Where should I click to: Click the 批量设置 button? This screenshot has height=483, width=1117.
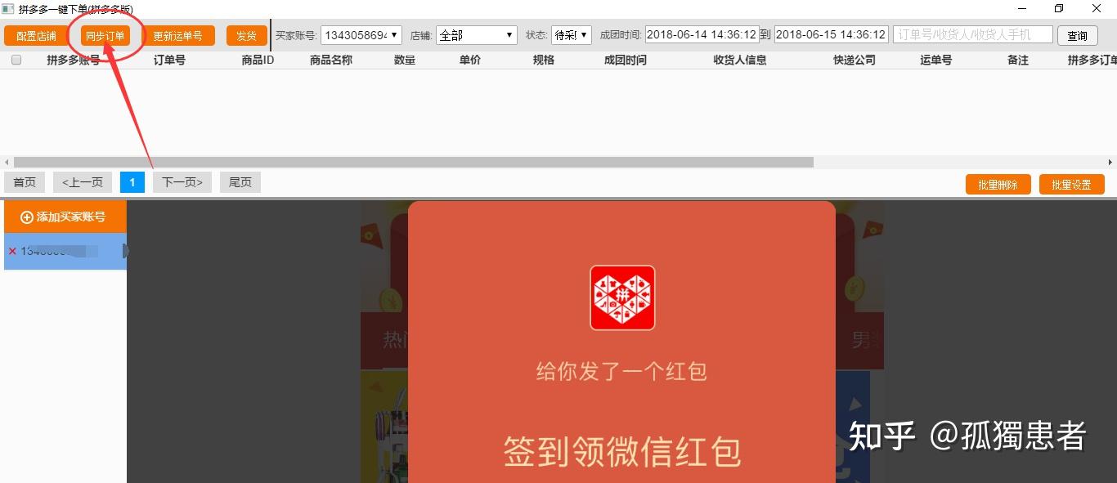(x=1071, y=185)
